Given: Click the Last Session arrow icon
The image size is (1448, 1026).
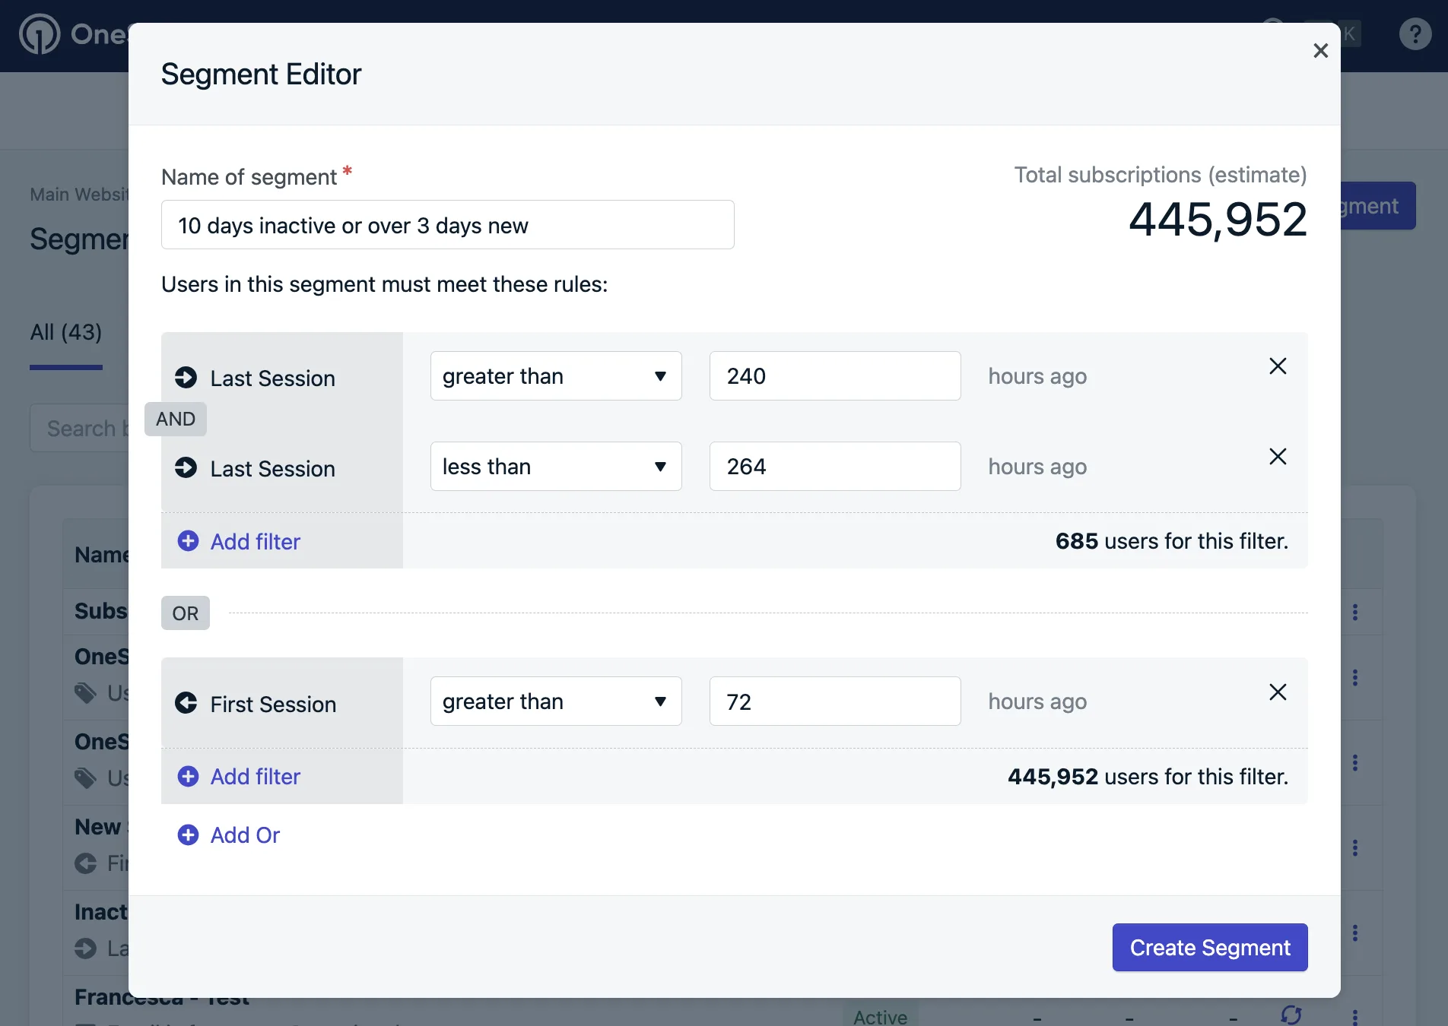Looking at the screenshot, I should (x=187, y=378).
